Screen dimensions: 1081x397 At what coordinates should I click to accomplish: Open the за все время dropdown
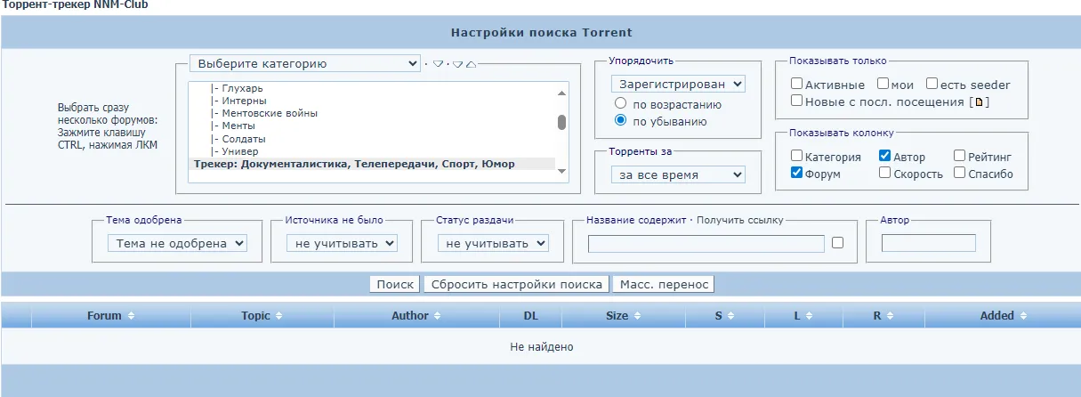coord(678,175)
